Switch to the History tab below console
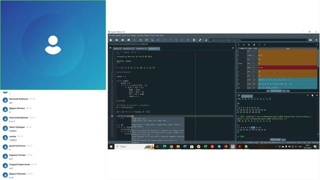The width and height of the screenshot is (320, 180). (283, 140)
